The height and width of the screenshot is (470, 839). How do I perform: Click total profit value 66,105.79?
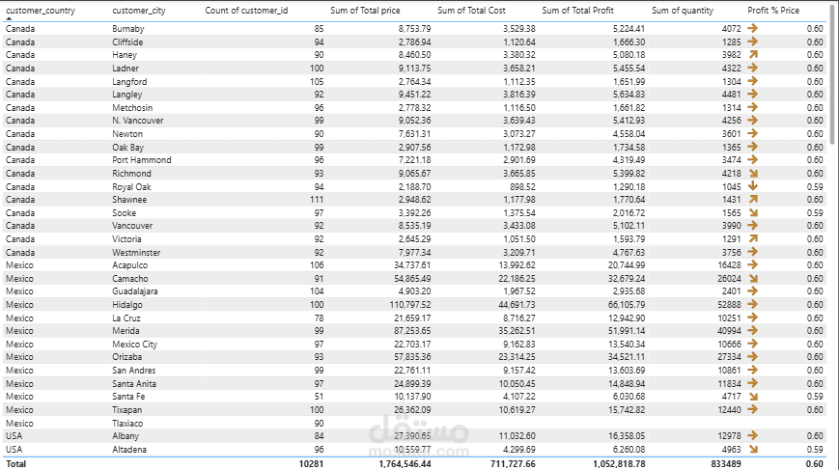pyautogui.click(x=626, y=305)
